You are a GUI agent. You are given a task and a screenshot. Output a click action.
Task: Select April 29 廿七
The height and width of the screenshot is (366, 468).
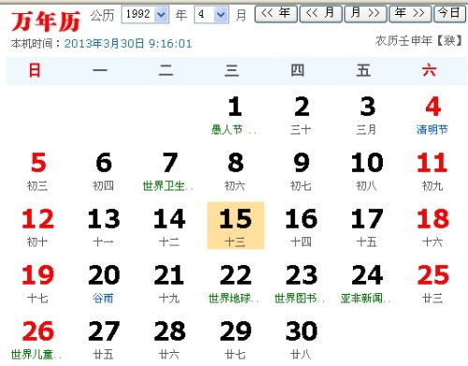tap(235, 340)
